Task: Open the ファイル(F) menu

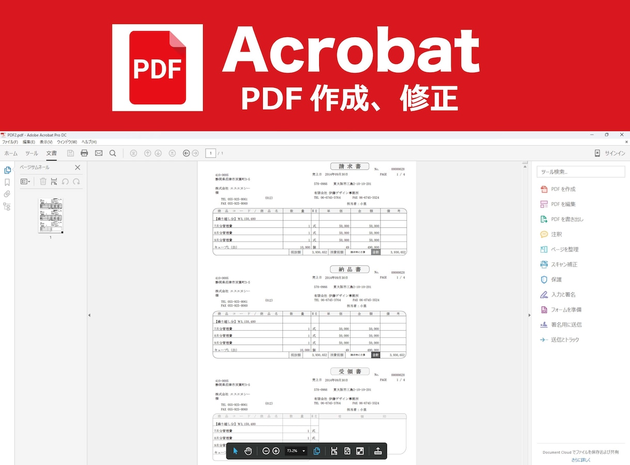Action: 10,142
